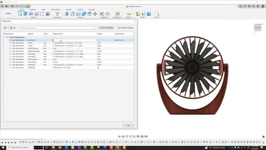This screenshot has height=150, width=266.
Task: Click the New Component icon
Action: 102,14
